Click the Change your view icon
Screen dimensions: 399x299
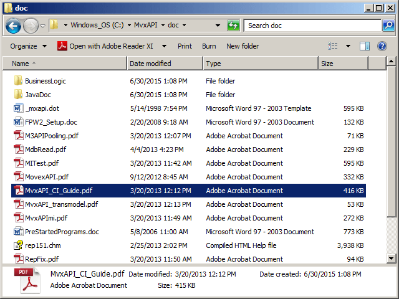point(334,46)
